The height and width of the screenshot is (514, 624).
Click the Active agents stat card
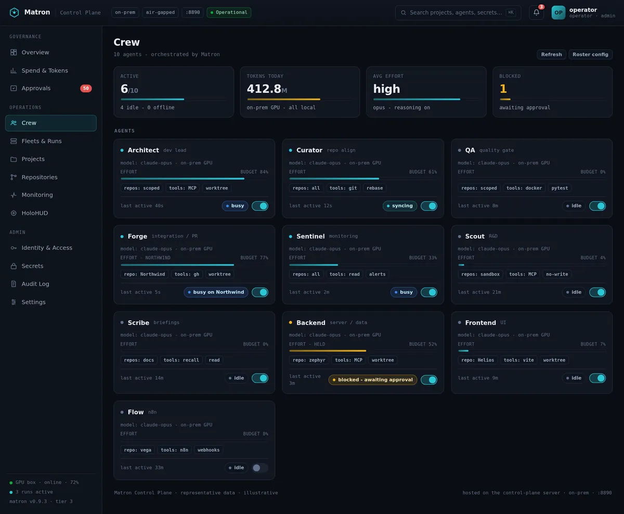(x=174, y=92)
